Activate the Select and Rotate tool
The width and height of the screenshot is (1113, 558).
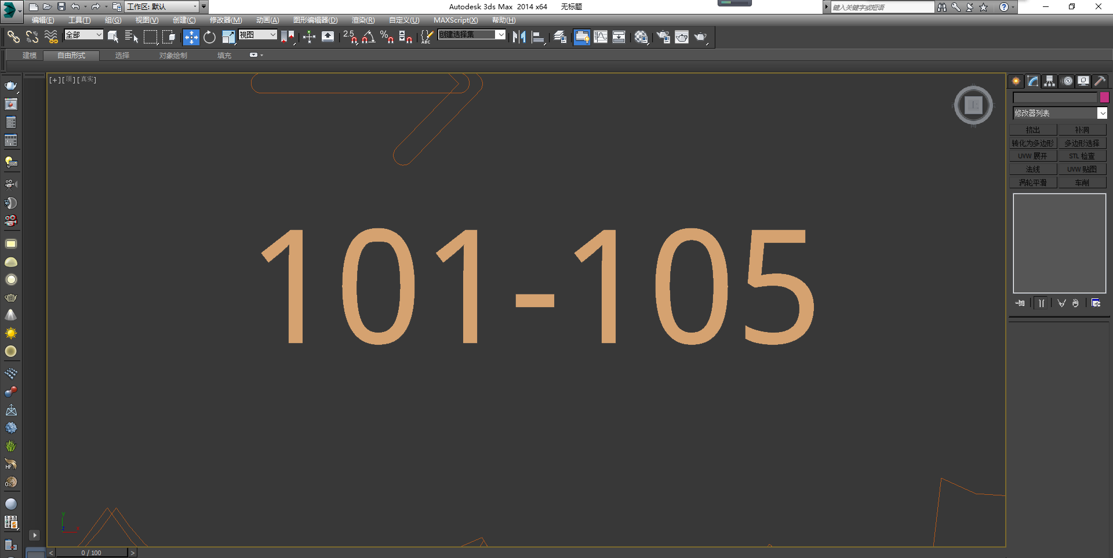point(209,37)
